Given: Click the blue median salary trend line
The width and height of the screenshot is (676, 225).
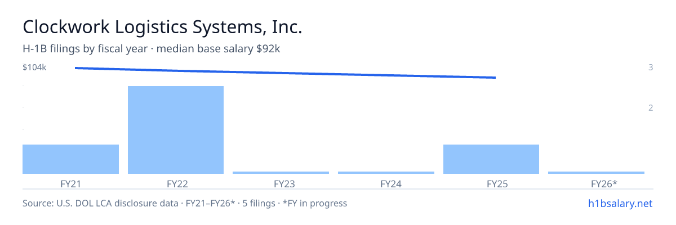Looking at the screenshot, I should (x=285, y=73).
